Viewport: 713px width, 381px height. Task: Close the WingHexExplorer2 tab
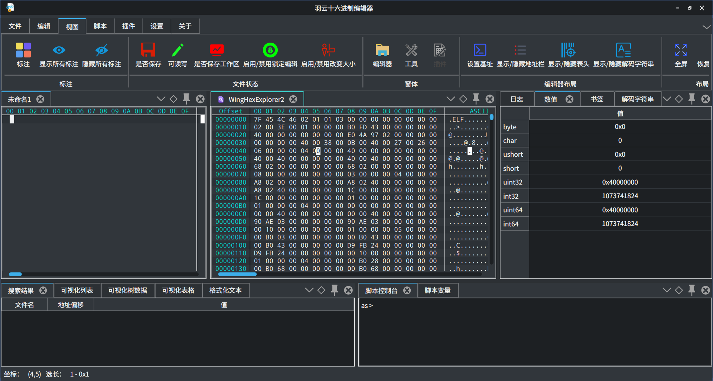click(293, 99)
